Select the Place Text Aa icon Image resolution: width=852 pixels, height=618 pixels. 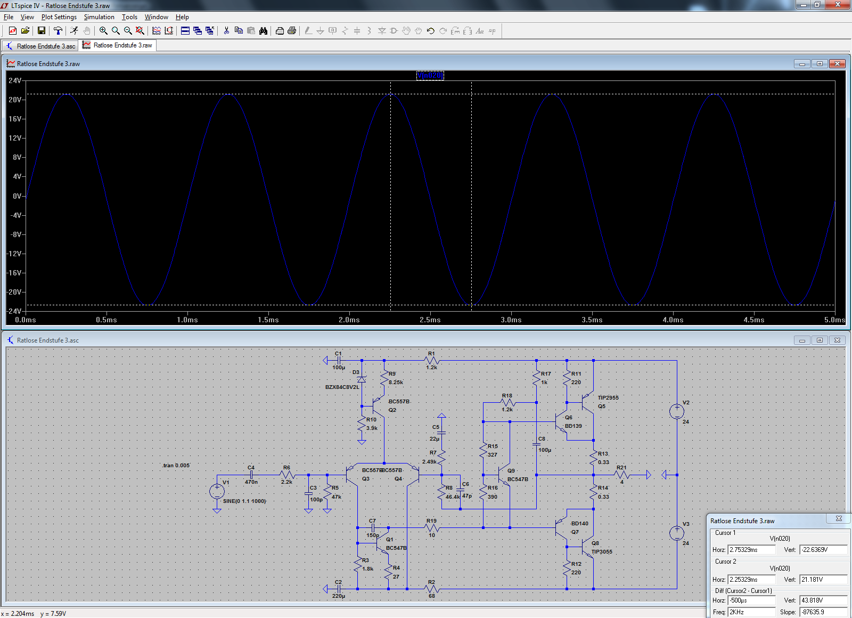pyautogui.click(x=480, y=31)
